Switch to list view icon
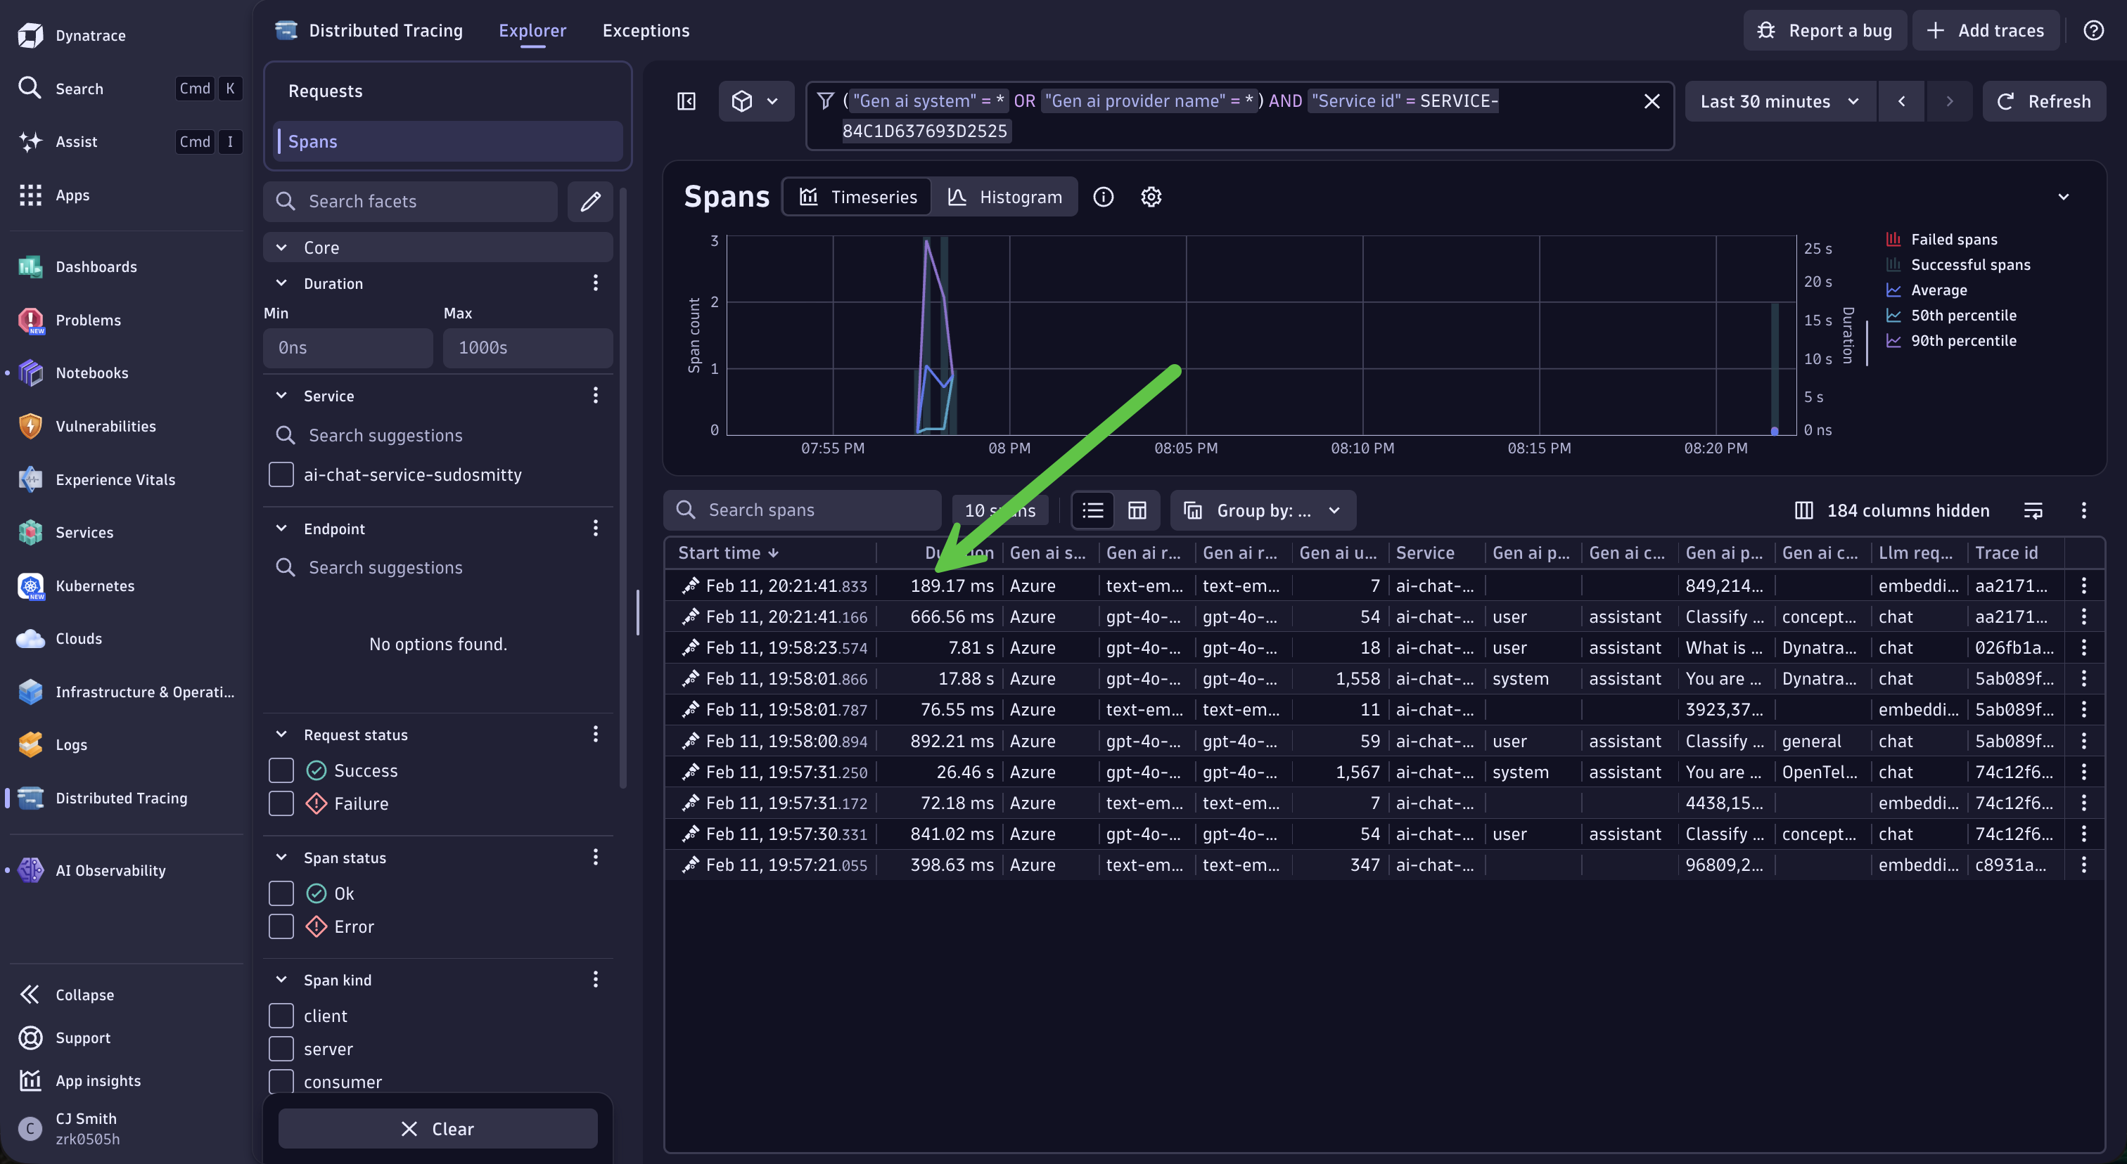The image size is (2127, 1164). point(1092,510)
